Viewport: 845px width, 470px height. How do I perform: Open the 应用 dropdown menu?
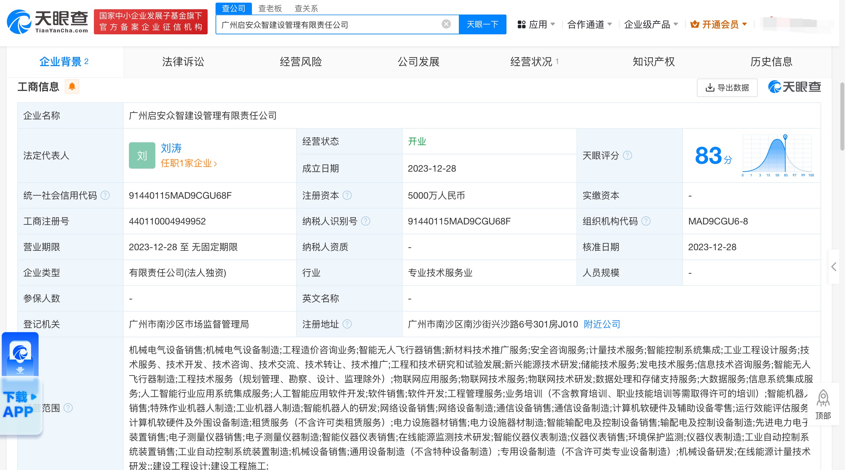pyautogui.click(x=536, y=24)
